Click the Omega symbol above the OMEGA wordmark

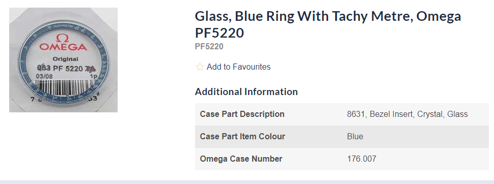pos(62,38)
